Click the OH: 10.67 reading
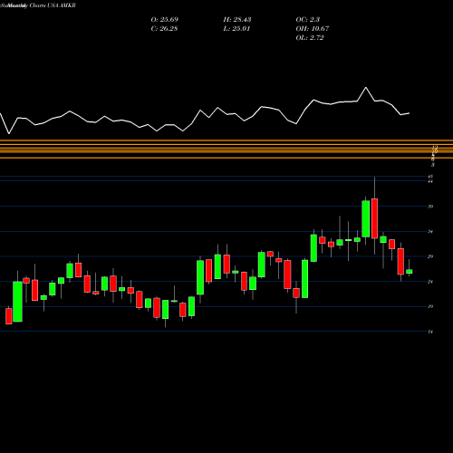 tap(313, 29)
